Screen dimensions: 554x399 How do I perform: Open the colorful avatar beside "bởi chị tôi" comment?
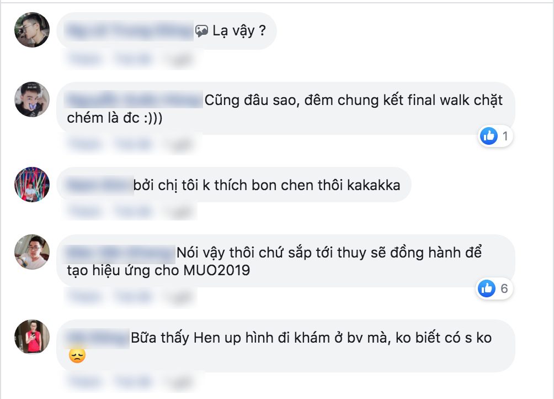(32, 184)
